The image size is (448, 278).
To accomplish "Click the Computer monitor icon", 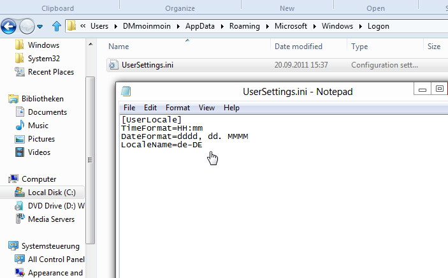I will pyautogui.click(x=13, y=179).
